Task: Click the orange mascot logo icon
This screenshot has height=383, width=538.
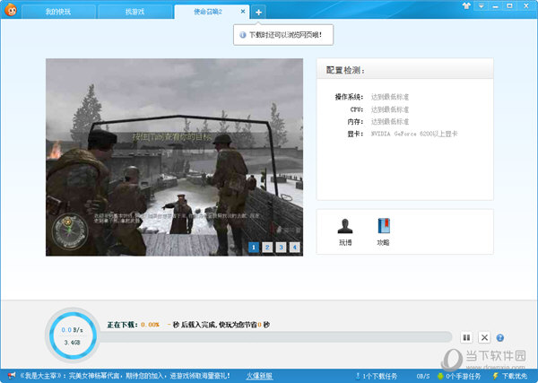Action: [x=11, y=10]
